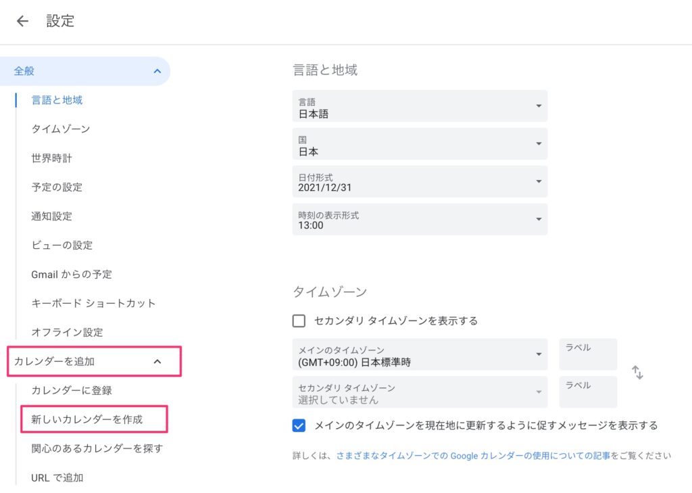The height and width of the screenshot is (493, 692).
Task: Click the back arrow beside 設定
Action: [22, 21]
